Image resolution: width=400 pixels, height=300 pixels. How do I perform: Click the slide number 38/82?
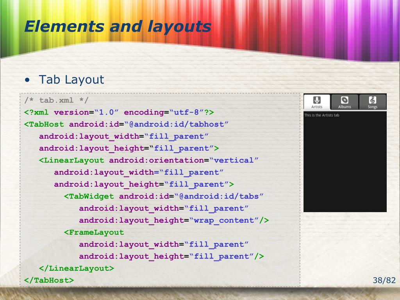coord(384,280)
